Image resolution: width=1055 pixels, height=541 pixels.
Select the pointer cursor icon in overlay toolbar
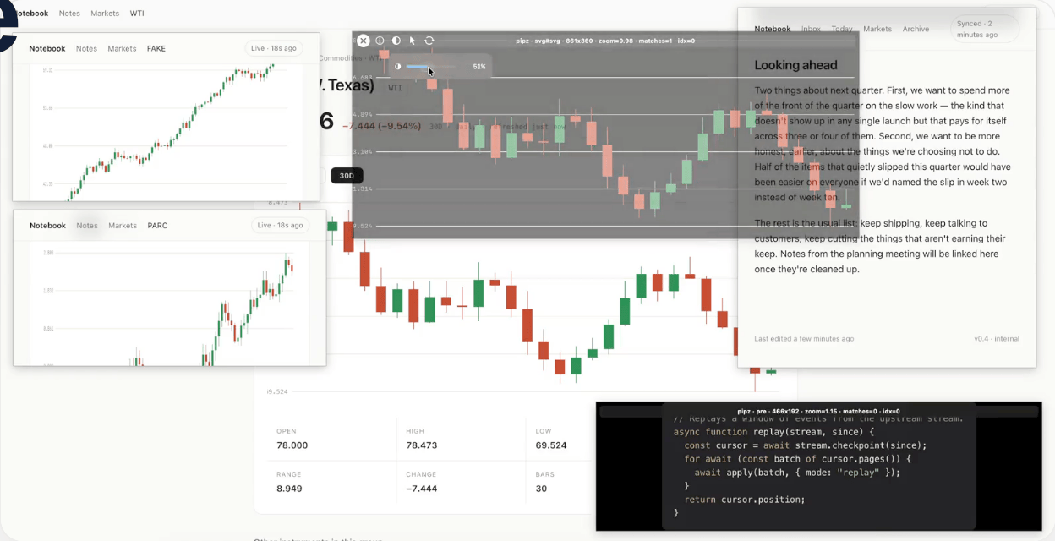(413, 41)
